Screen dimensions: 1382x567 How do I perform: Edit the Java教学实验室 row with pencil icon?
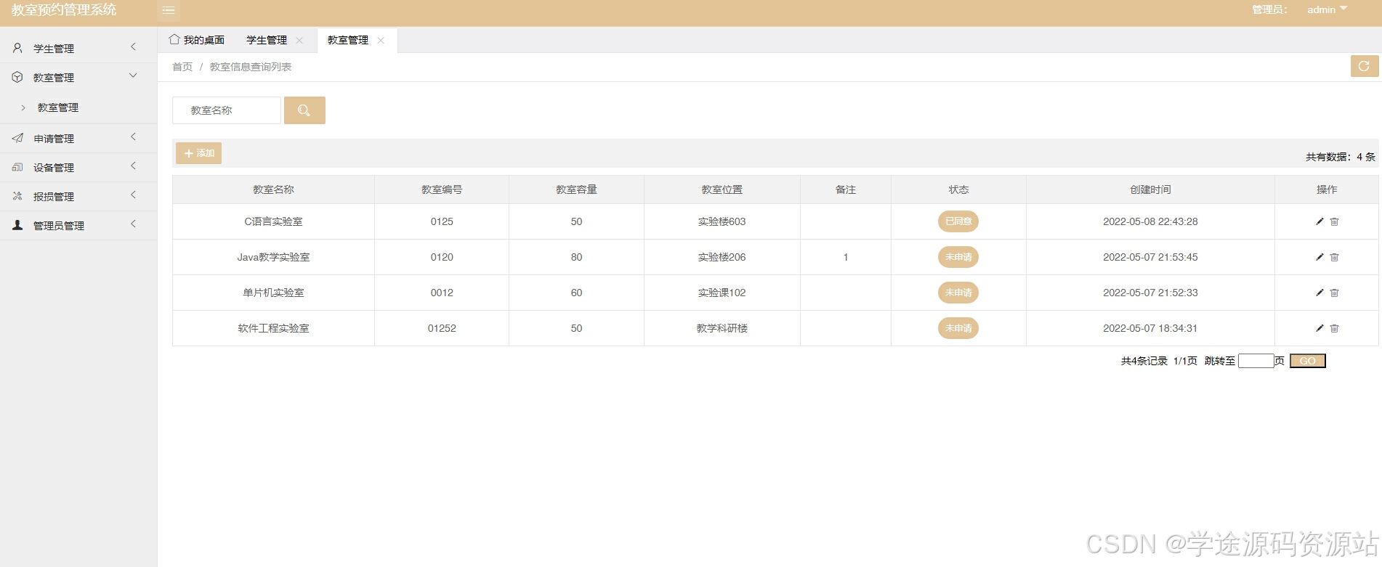click(1320, 257)
